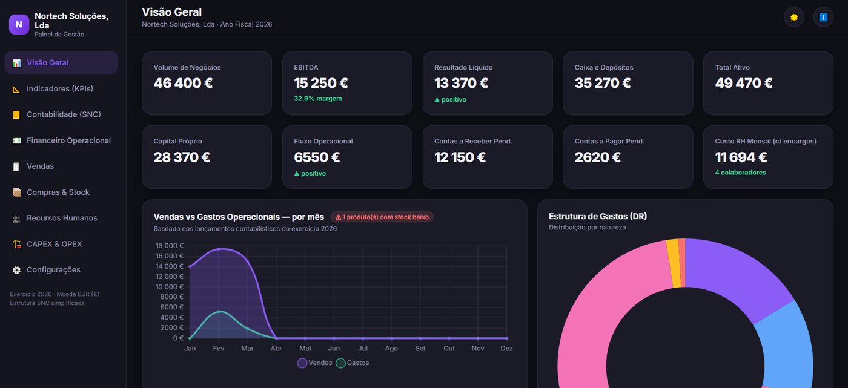Toggle the Gastos series in chart legend

353,363
